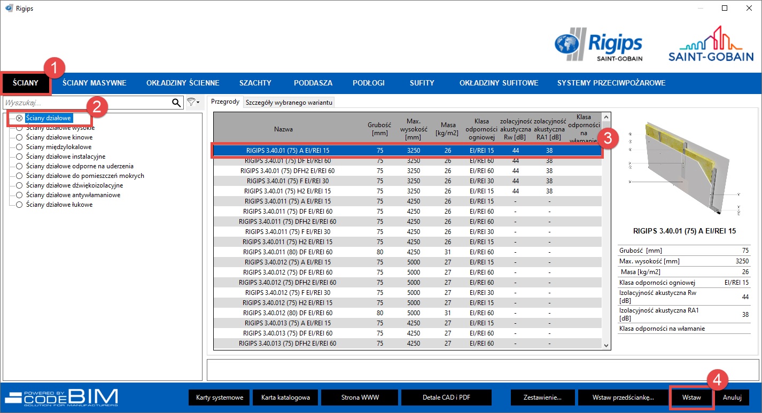
Task: Click the Wyszukaj search field
Action: 87,103
